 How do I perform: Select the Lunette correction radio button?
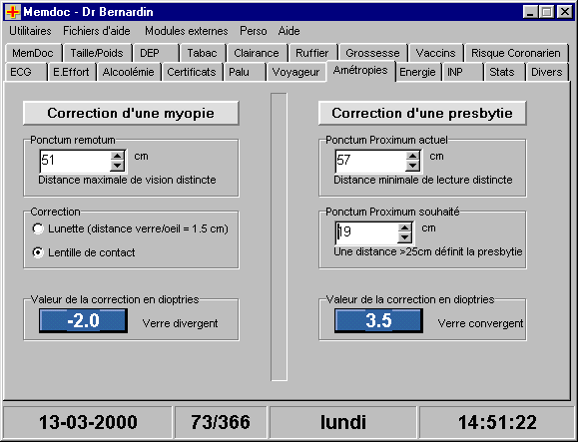[38, 228]
